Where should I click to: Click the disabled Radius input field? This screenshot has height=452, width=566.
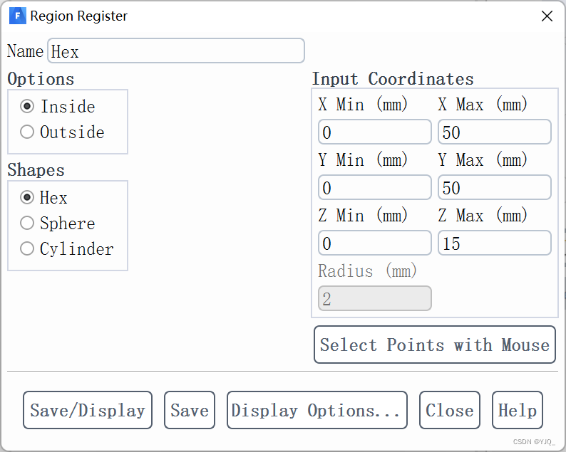(x=375, y=298)
